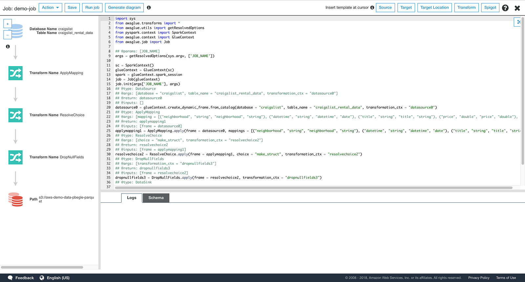Switch to the Logs tab
The width and height of the screenshot is (525, 282).
pos(132,198)
